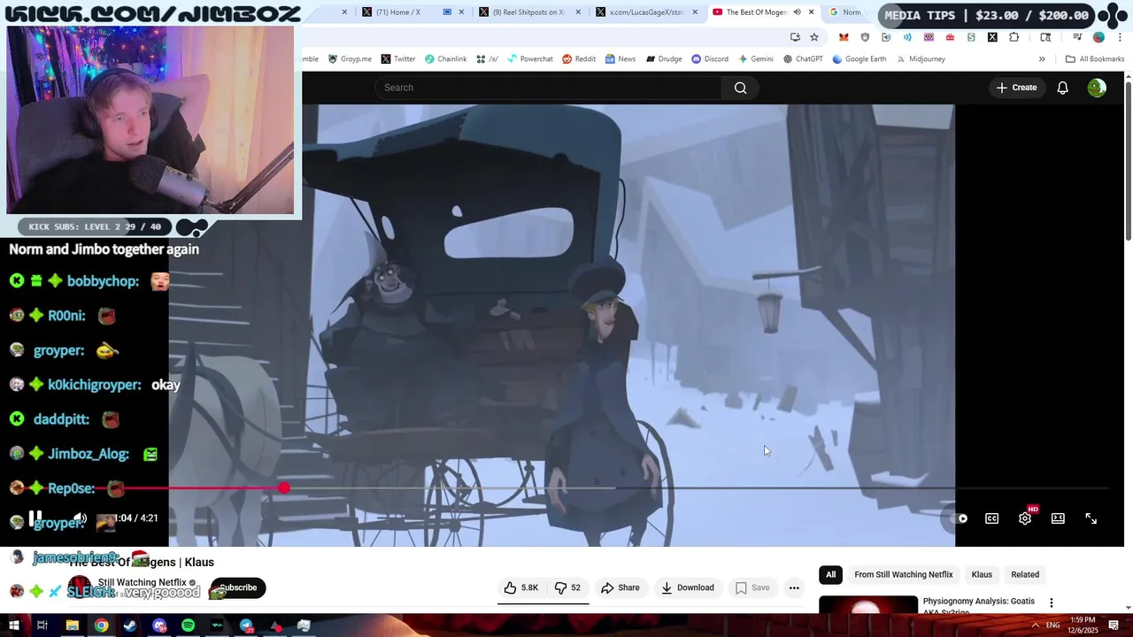Image resolution: width=1133 pixels, height=637 pixels.
Task: Open the /x/ bookmark
Action: (x=487, y=59)
